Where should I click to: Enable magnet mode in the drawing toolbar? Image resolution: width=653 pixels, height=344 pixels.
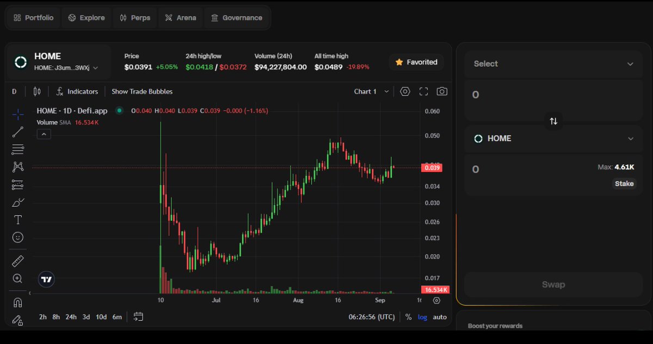pos(17,302)
